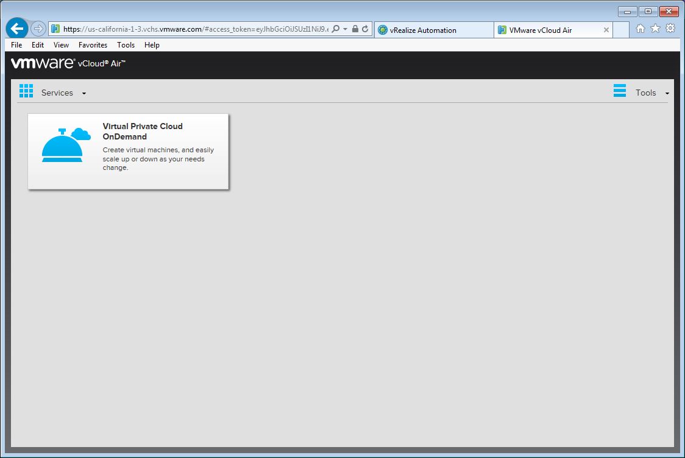Go back with the browser Back arrow
685x458 pixels.
(17, 29)
